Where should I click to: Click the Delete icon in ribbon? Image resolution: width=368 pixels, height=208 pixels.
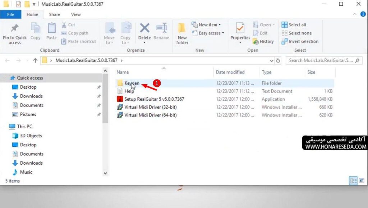(x=144, y=28)
